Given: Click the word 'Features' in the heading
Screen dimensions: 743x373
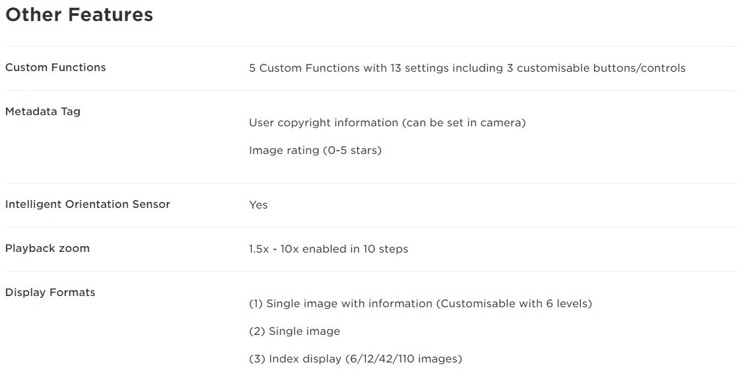Looking at the screenshot, I should (110, 14).
